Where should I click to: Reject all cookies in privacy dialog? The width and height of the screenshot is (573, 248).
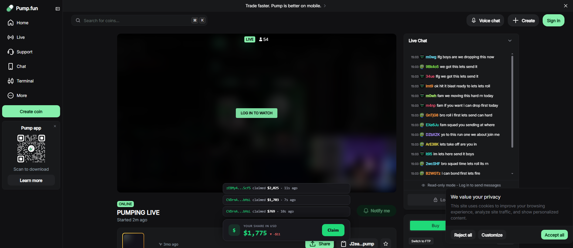463,235
